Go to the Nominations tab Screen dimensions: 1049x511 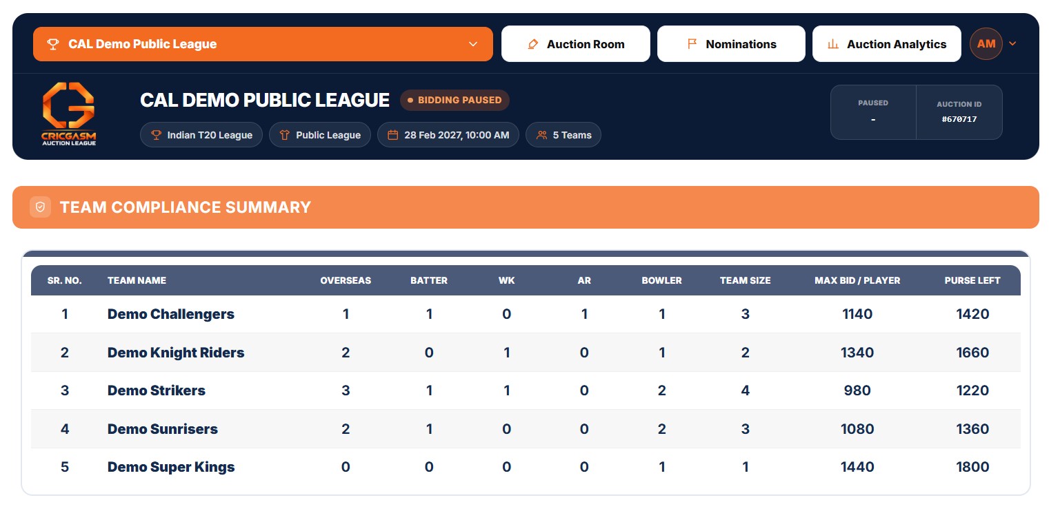(731, 44)
